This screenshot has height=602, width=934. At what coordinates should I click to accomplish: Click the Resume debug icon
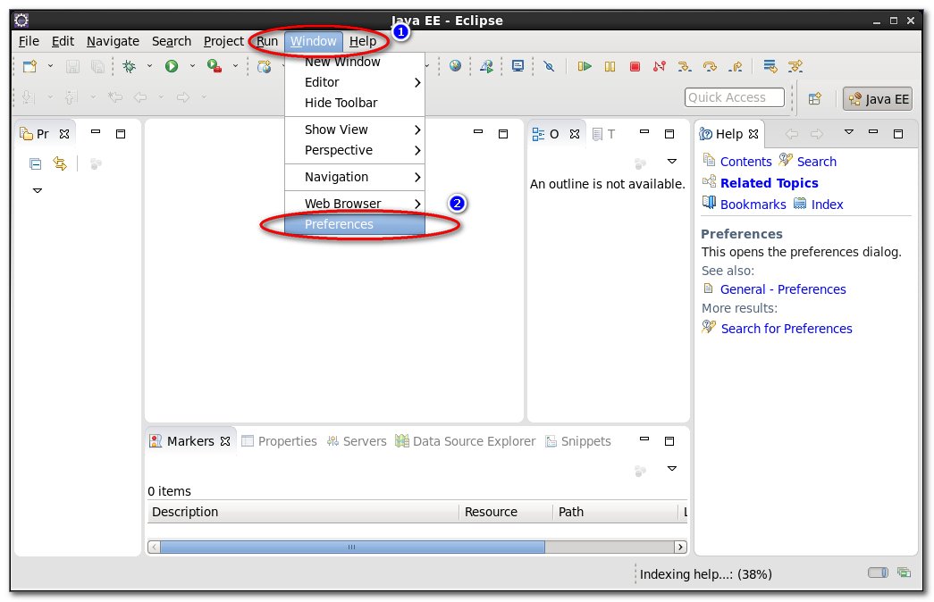coord(585,66)
